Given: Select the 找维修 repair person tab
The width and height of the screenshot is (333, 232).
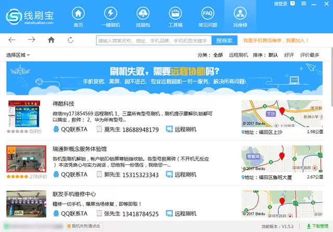Looking at the screenshot, I should (x=240, y=17).
